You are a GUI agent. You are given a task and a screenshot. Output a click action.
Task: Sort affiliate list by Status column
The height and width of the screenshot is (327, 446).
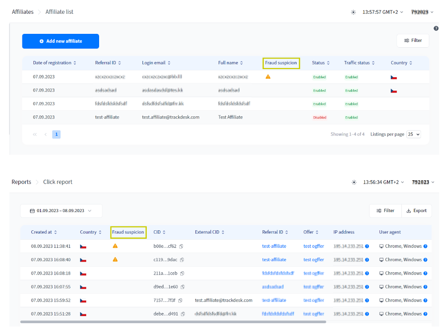321,63
